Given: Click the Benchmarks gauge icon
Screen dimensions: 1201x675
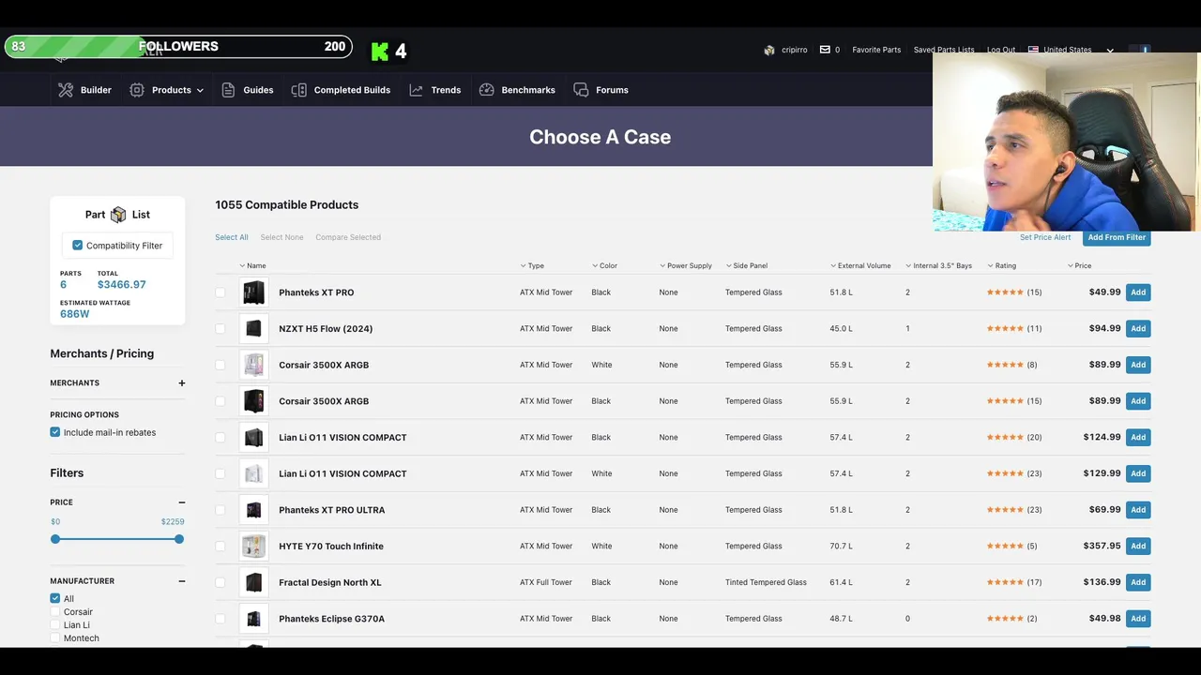Looking at the screenshot, I should tap(486, 90).
